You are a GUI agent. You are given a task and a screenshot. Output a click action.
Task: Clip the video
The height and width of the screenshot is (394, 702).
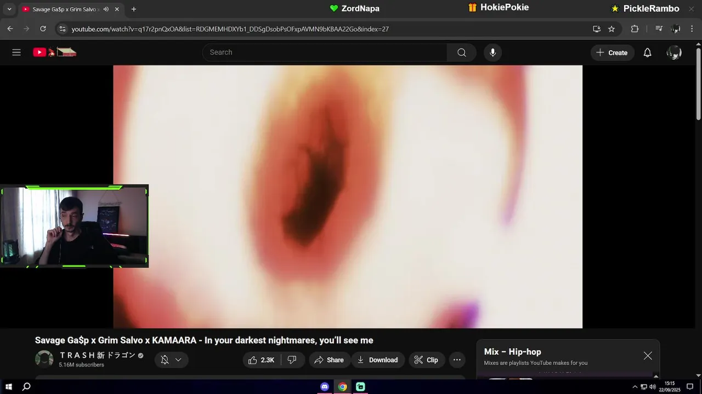pos(426,360)
